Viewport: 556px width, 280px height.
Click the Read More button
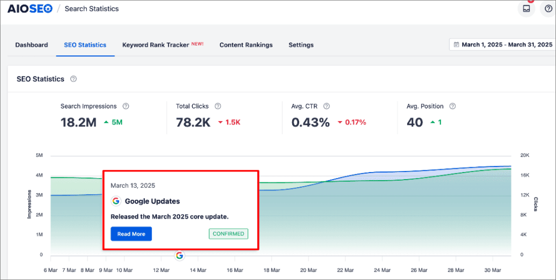pos(131,234)
